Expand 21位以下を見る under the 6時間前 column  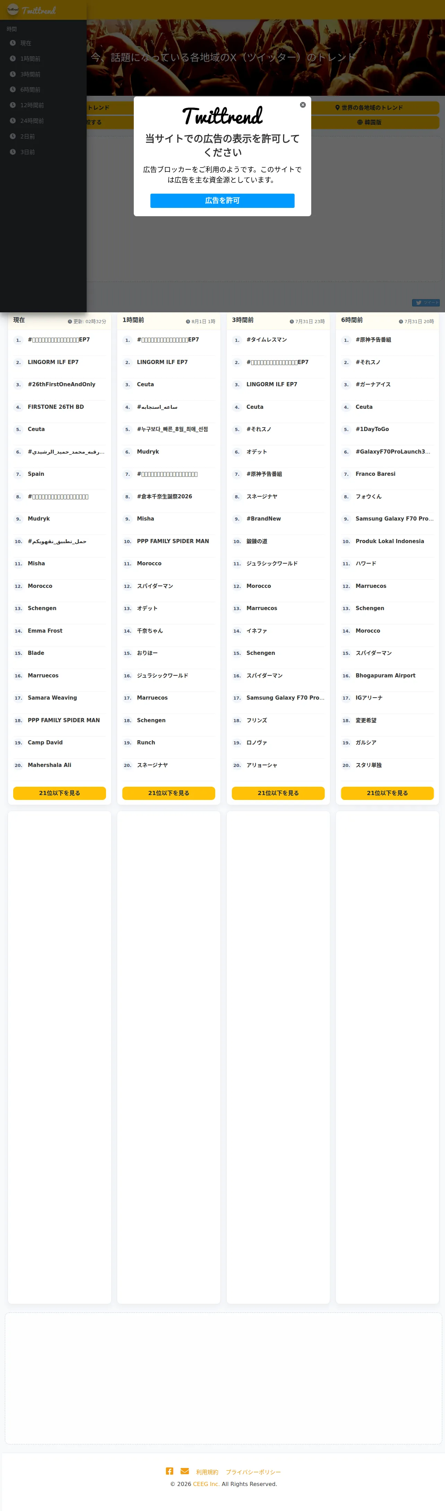pos(387,793)
